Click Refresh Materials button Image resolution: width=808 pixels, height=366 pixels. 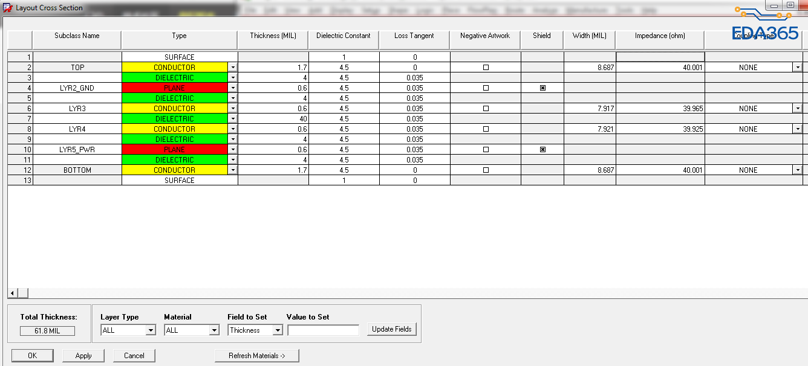tap(257, 356)
